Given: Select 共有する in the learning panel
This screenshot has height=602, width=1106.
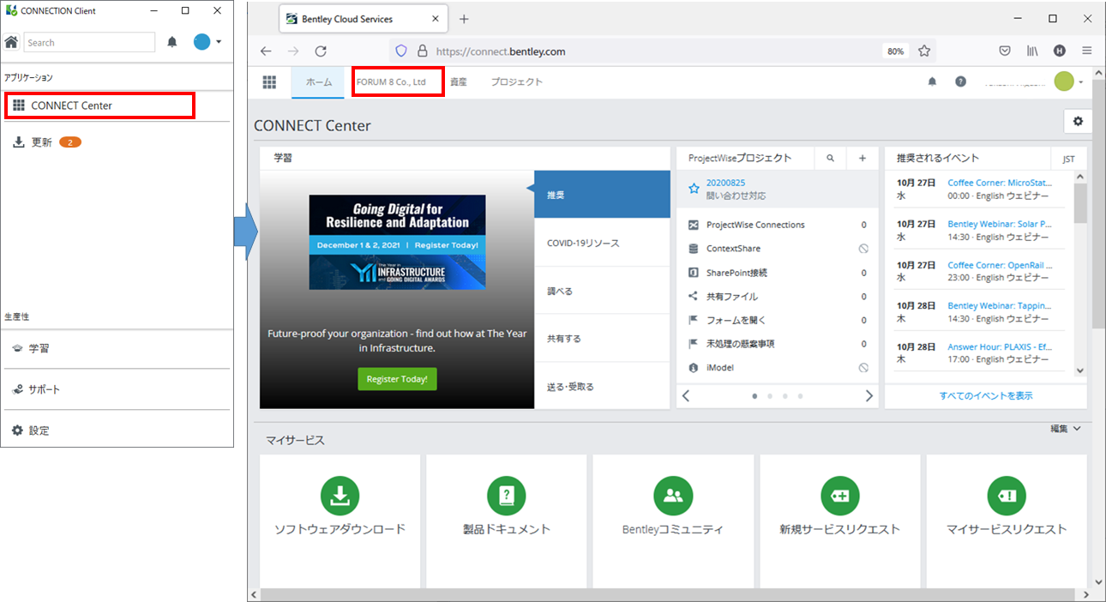Looking at the screenshot, I should (x=602, y=339).
